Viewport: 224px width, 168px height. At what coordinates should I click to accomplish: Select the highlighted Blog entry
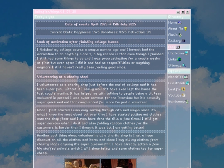point(179,47)
